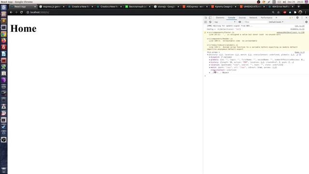Viewport: 309px width, 174px height.
Task: Open the Extensions puzzle-piece menu
Action: [295, 12]
